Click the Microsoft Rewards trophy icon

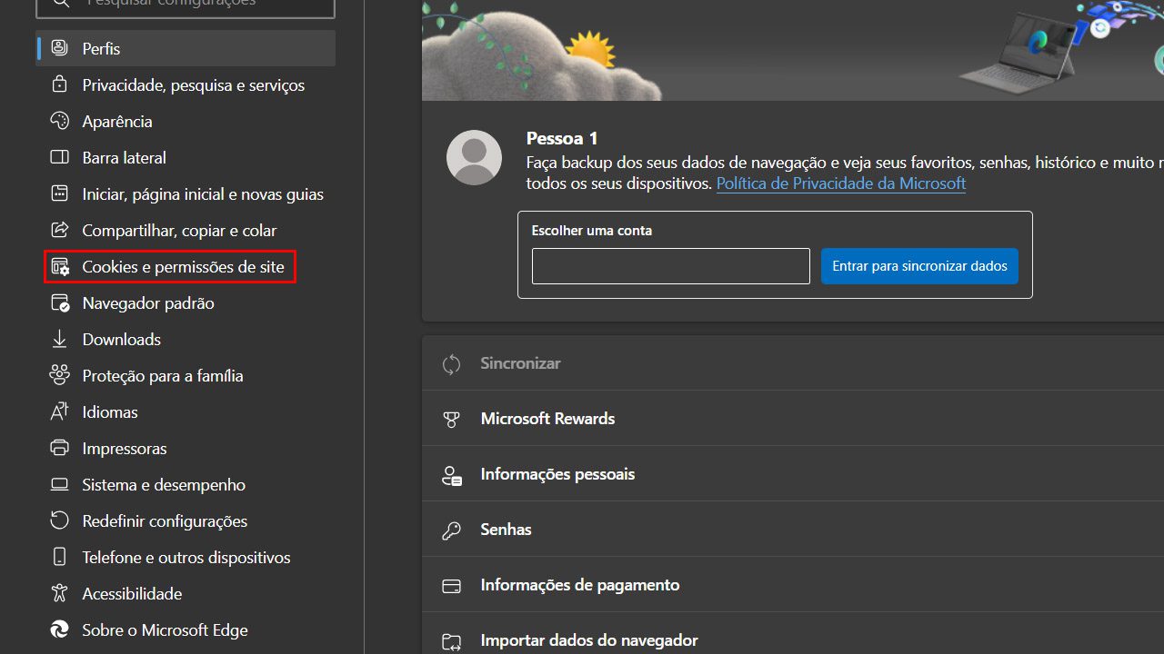[x=451, y=419]
